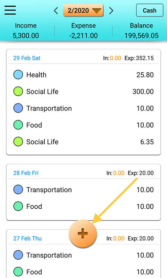Tap Food circle icon on 28 Feb
Image resolution: width=167 pixels, height=278 pixels.
click(x=18, y=206)
